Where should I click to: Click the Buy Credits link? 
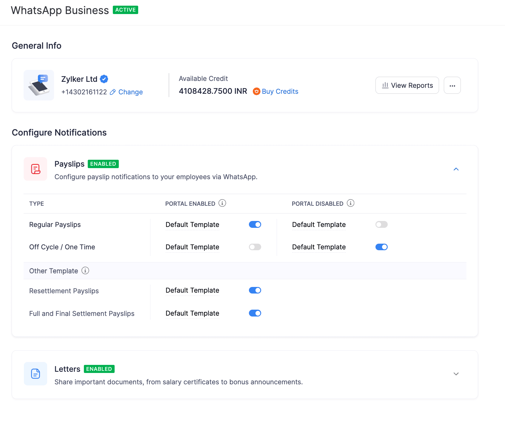pyautogui.click(x=280, y=91)
